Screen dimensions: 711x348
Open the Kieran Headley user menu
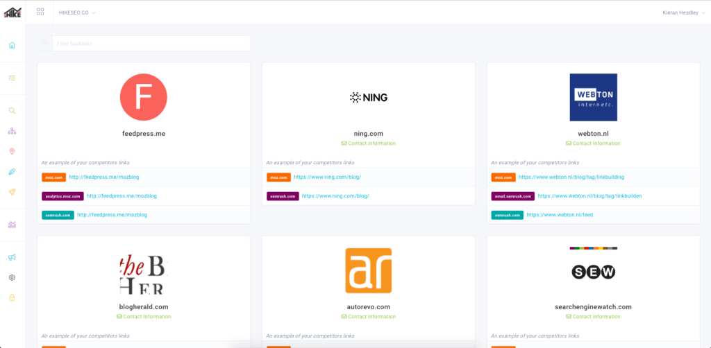[684, 12]
